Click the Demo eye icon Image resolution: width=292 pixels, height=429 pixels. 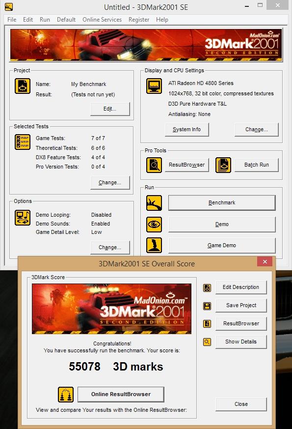pos(154,225)
